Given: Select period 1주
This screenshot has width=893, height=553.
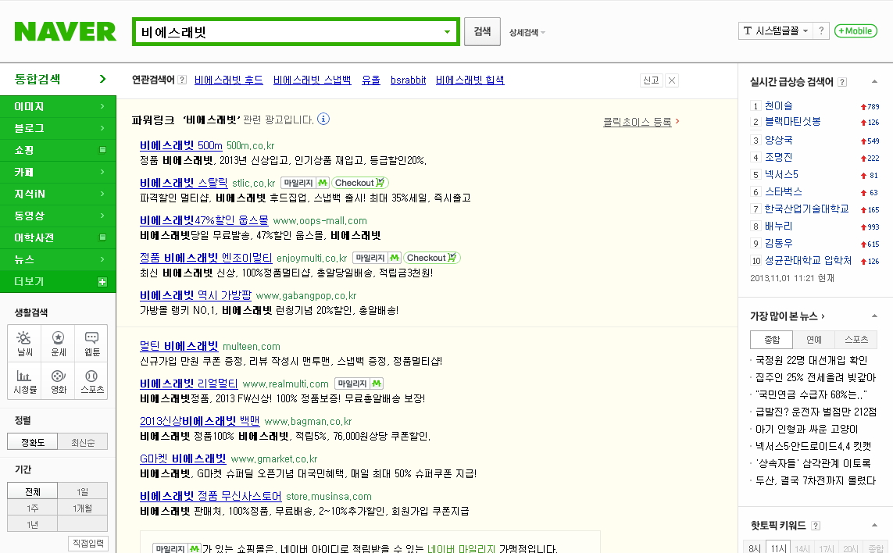Looking at the screenshot, I should coord(33,508).
